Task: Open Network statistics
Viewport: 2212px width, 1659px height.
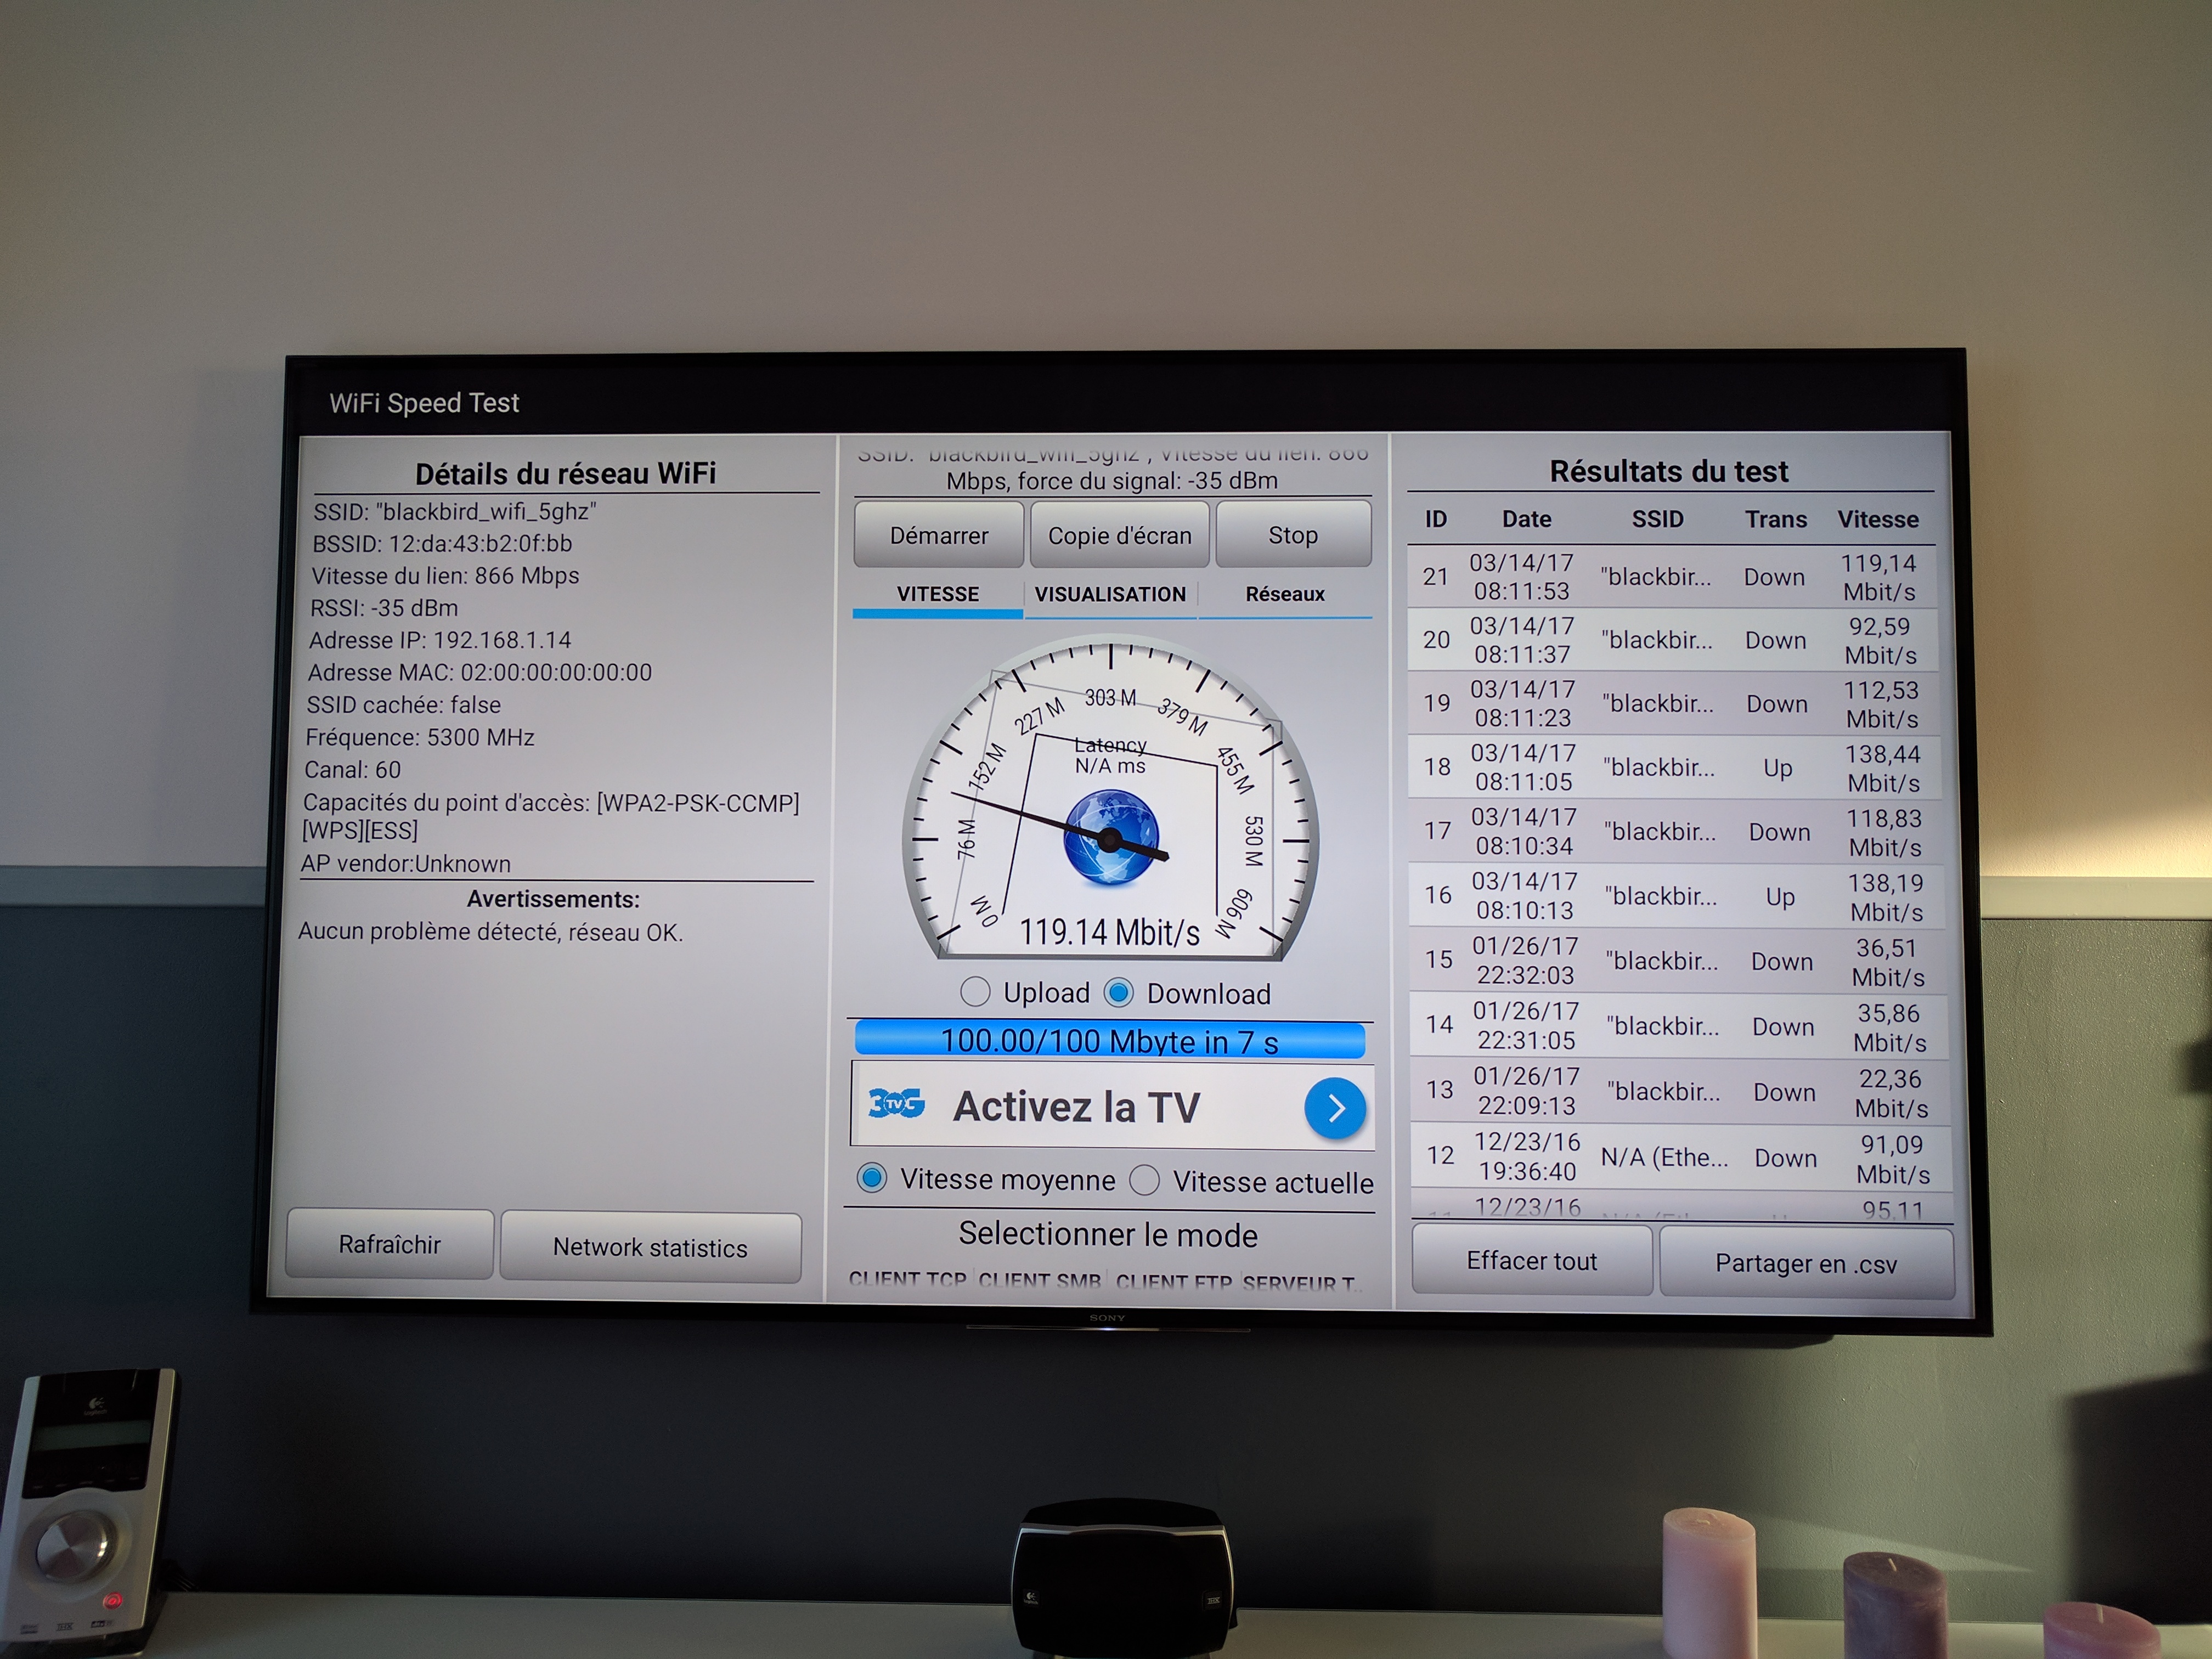Action: click(650, 1248)
